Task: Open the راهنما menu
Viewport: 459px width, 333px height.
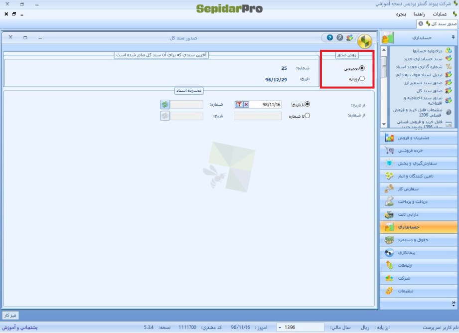Action: (x=419, y=14)
